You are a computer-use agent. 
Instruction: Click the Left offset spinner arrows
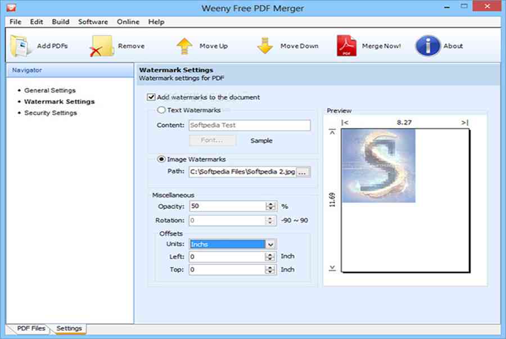point(270,257)
